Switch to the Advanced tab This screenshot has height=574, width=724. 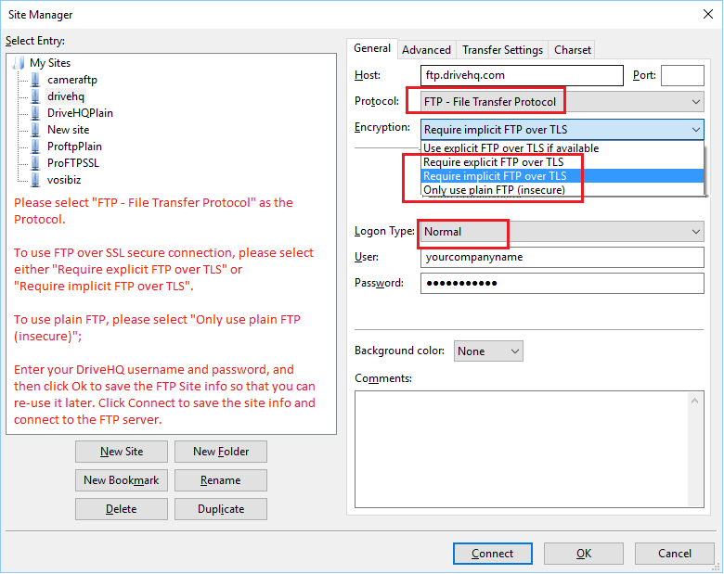[426, 50]
